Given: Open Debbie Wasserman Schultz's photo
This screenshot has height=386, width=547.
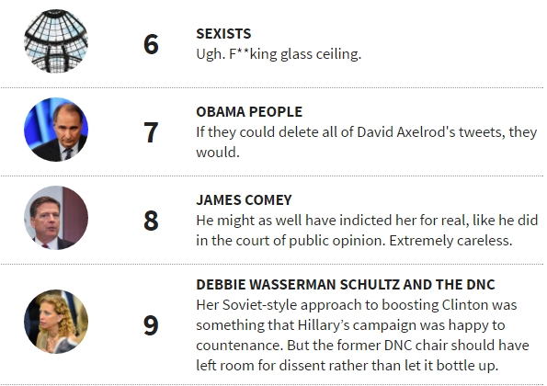Looking at the screenshot, I should pyautogui.click(x=56, y=322).
